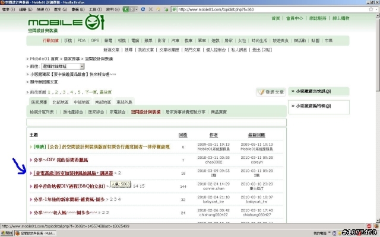Screen dimensions: 380x237
Task: Expand the 前往 forum group dropdown
Action: (63, 66)
